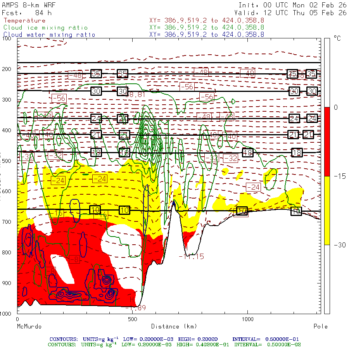Screen dimensions: 349x349
Task: Click the -30 tick label on colorbar
Action: pos(340,245)
